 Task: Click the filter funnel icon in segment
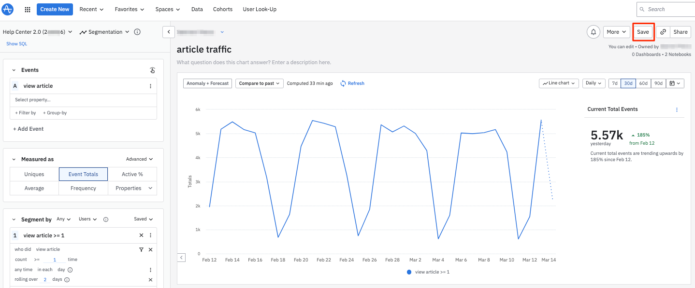[141, 249]
